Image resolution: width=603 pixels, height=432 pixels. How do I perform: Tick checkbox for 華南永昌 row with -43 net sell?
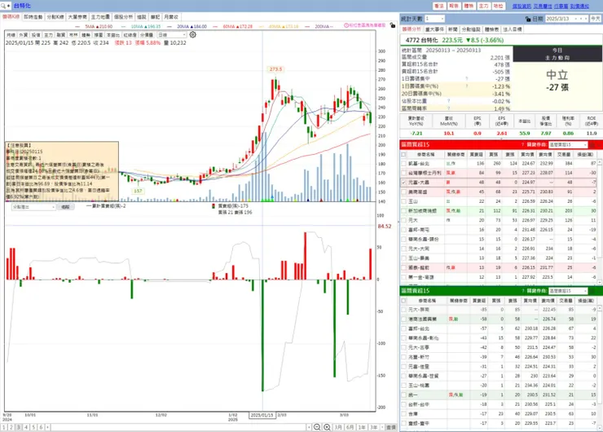tap(403, 337)
